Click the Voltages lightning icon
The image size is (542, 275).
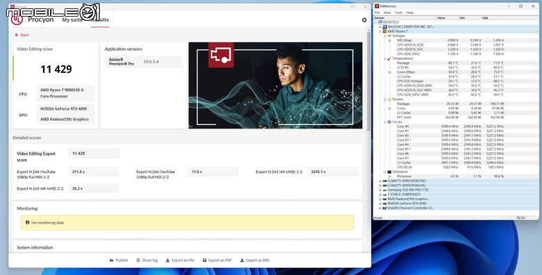[389, 36]
